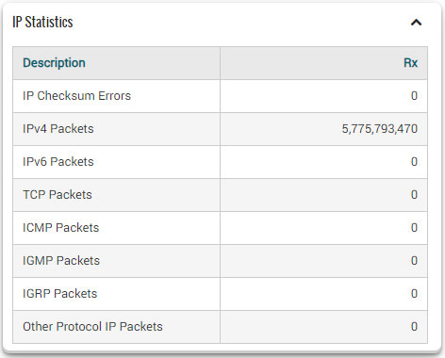
Task: Click the Rx value for TCP Packets
Action: pos(414,195)
